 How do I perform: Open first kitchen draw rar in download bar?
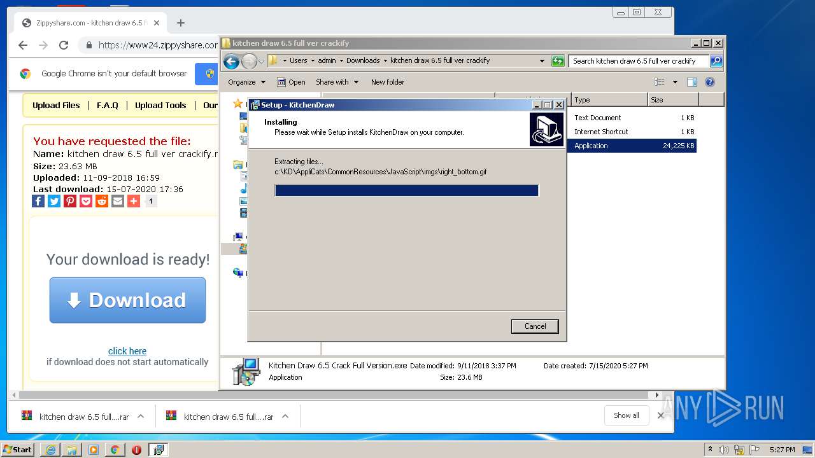pos(75,417)
